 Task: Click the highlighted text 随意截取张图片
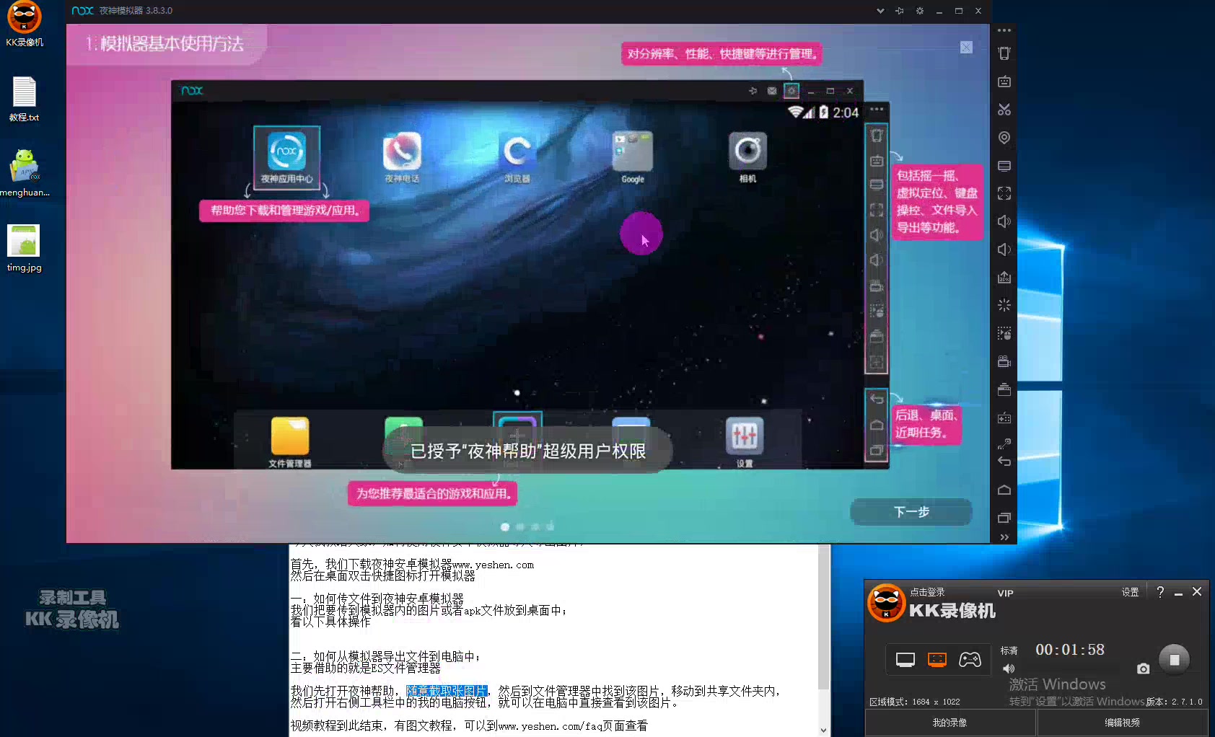pos(447,691)
